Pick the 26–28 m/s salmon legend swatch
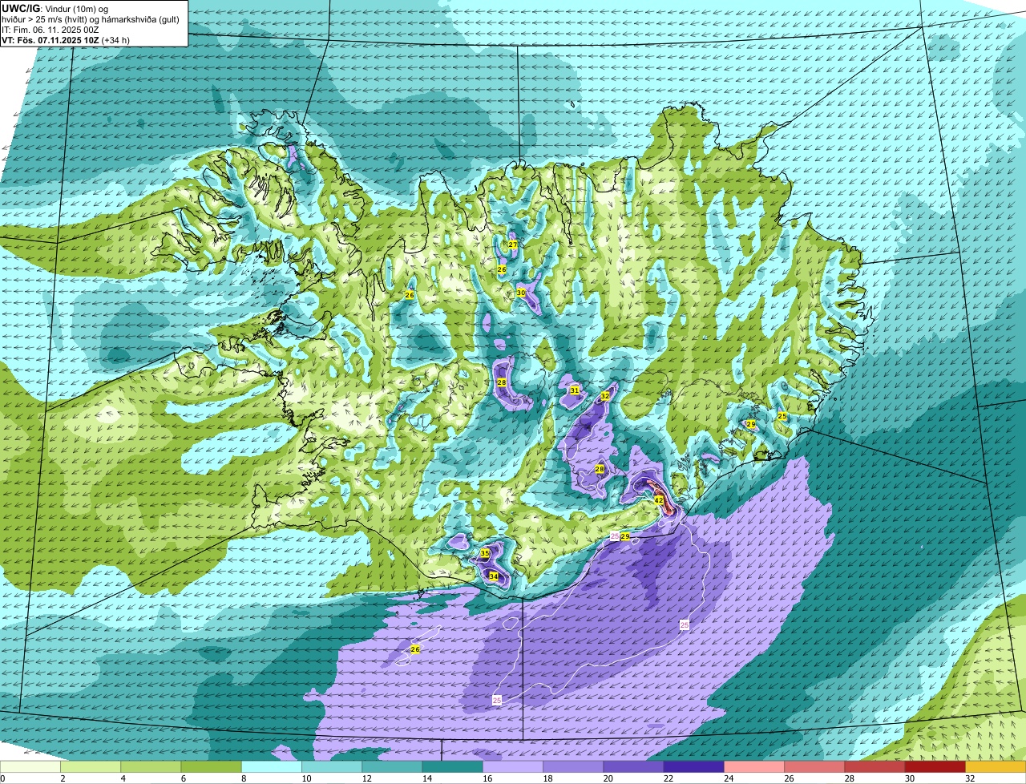 815,767
